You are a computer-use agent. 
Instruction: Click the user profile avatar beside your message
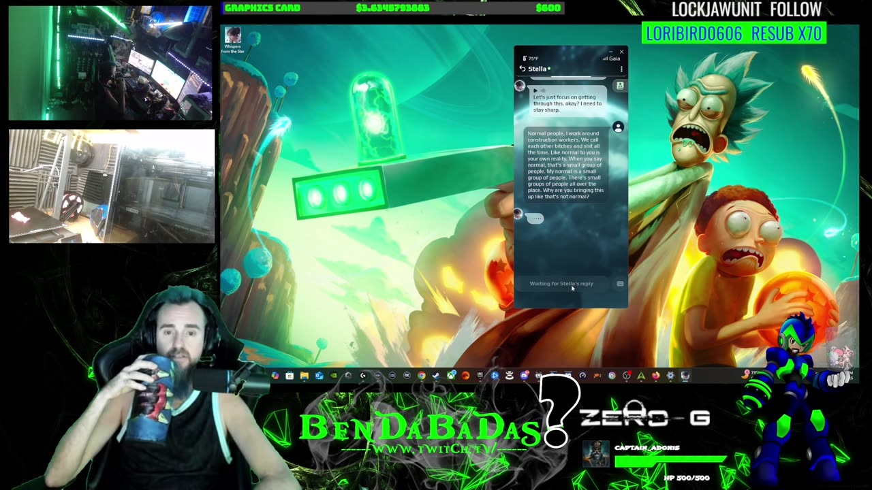[618, 127]
